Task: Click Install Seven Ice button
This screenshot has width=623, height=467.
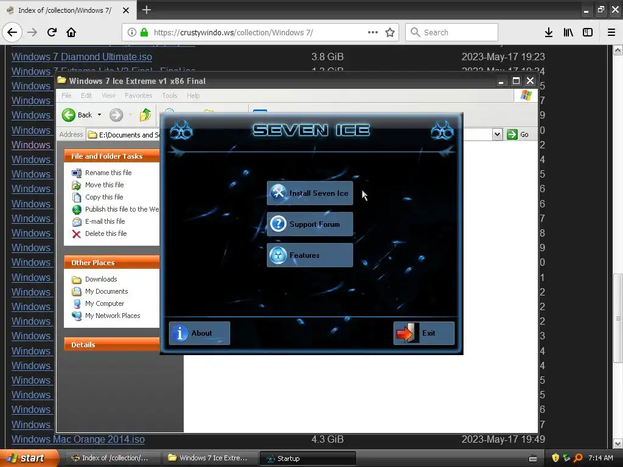Action: [x=310, y=193]
